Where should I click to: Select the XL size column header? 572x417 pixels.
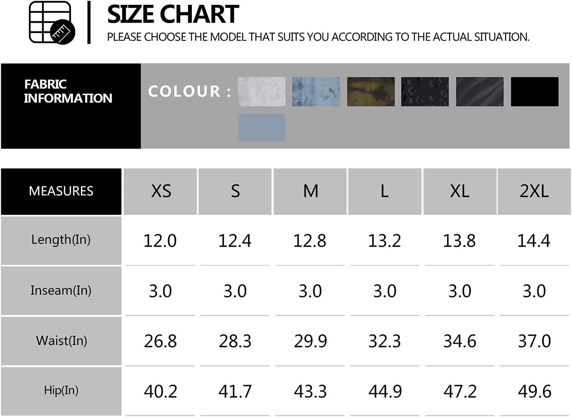(460, 192)
